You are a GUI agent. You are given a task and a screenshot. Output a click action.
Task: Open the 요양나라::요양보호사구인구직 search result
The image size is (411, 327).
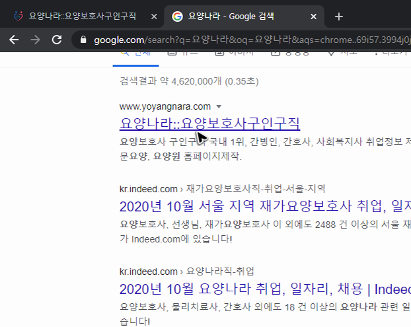[209, 123]
